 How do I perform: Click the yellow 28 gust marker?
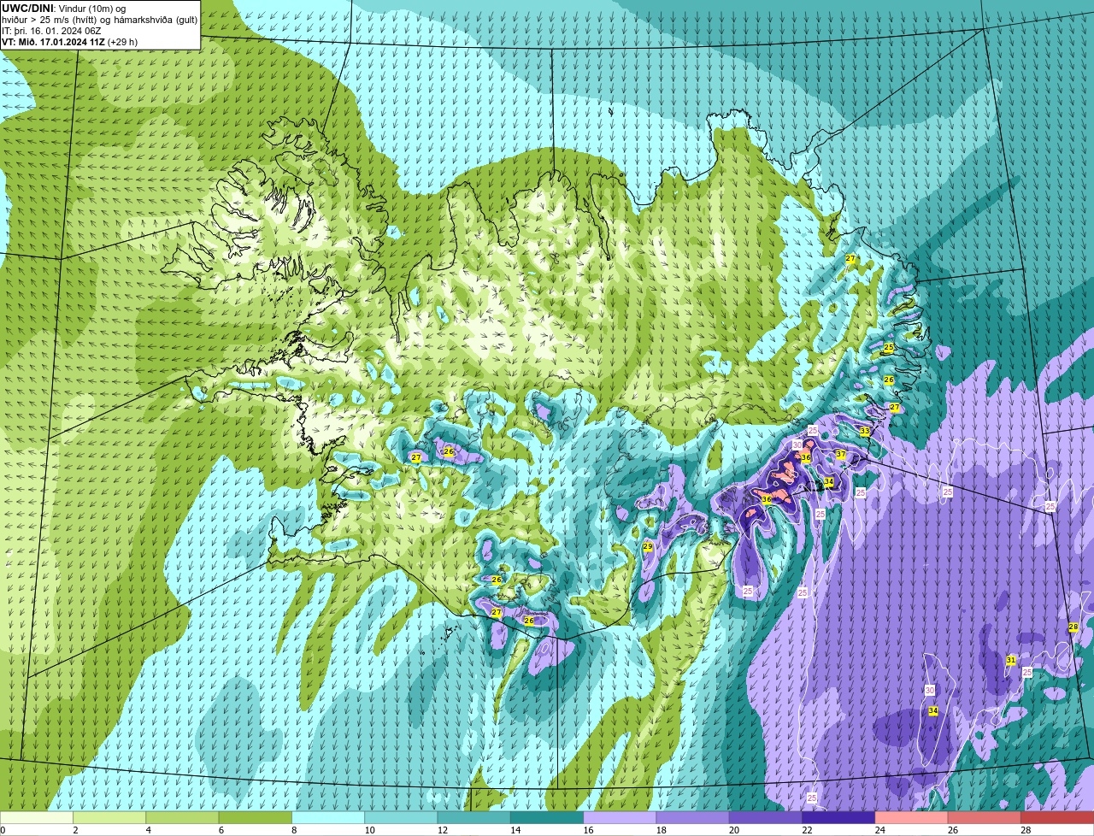pyautogui.click(x=1073, y=627)
